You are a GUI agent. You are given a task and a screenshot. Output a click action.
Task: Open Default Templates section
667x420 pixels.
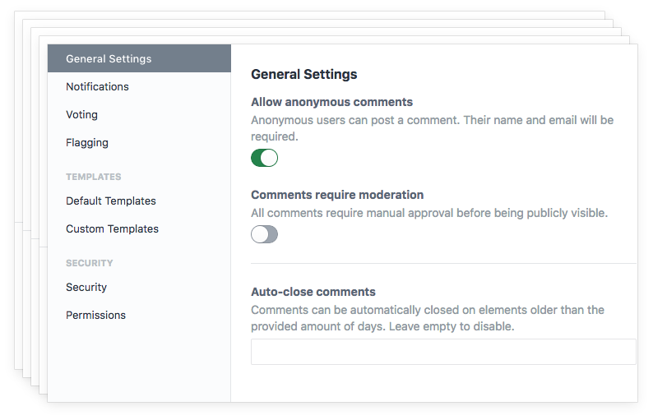click(x=111, y=201)
